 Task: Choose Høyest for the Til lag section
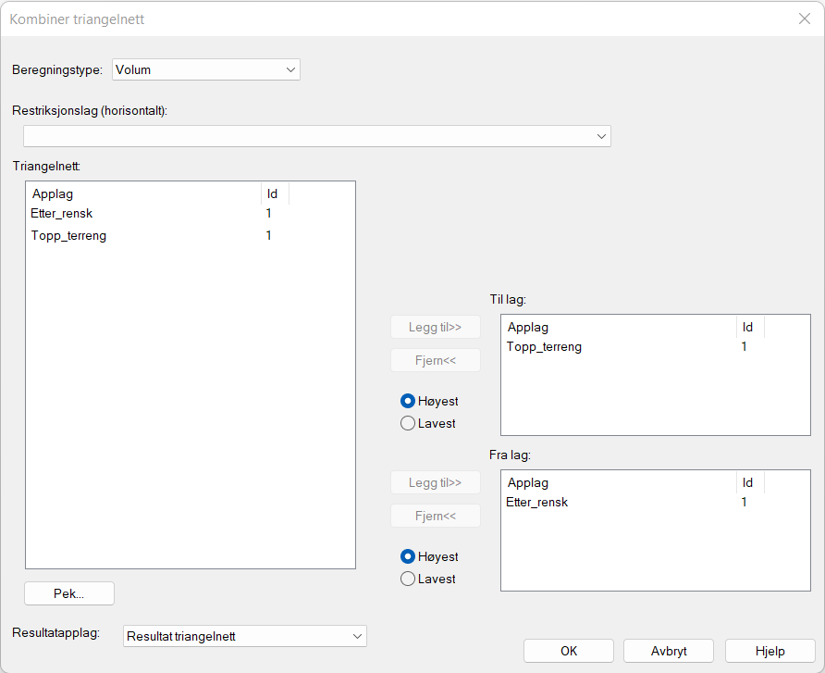[x=408, y=401]
